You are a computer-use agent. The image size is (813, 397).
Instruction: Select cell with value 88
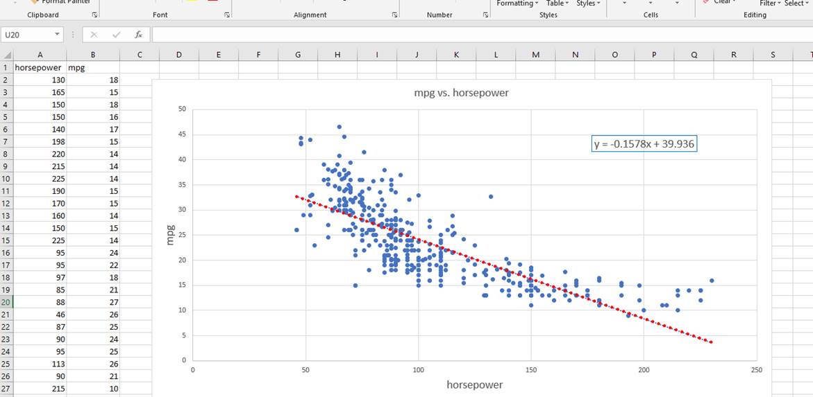(40, 302)
